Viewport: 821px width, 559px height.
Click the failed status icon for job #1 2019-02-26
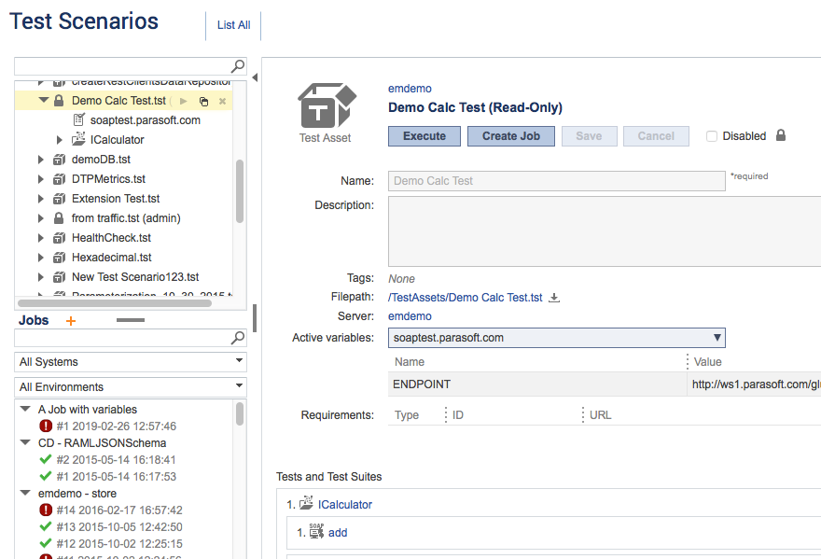(x=46, y=426)
